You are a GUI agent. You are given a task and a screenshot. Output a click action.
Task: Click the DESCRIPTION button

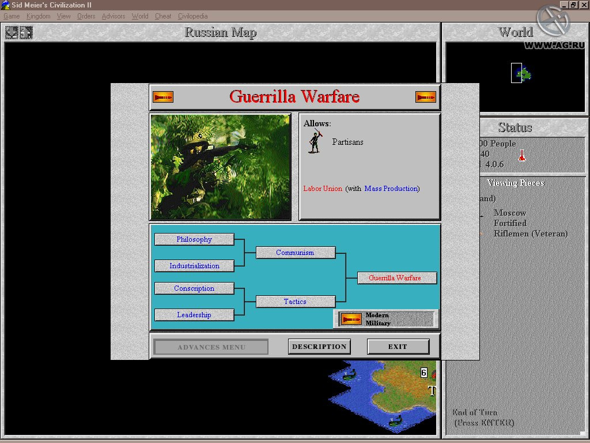[x=319, y=347]
